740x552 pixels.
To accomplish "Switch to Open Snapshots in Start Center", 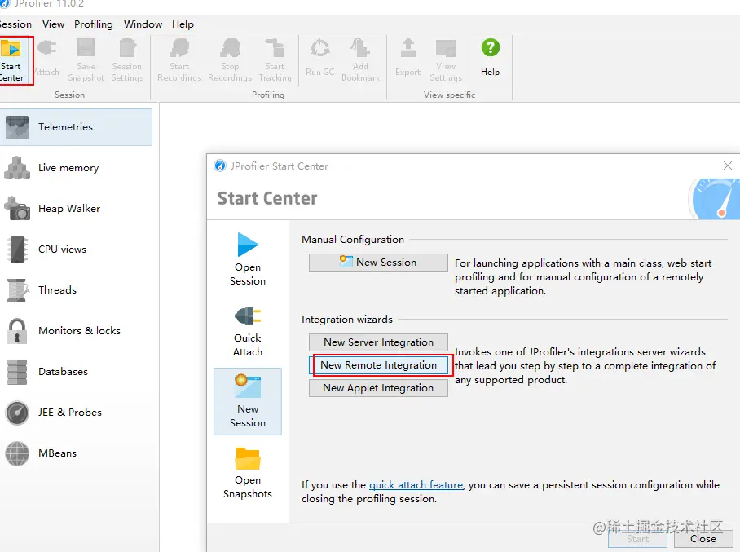I will [x=248, y=472].
